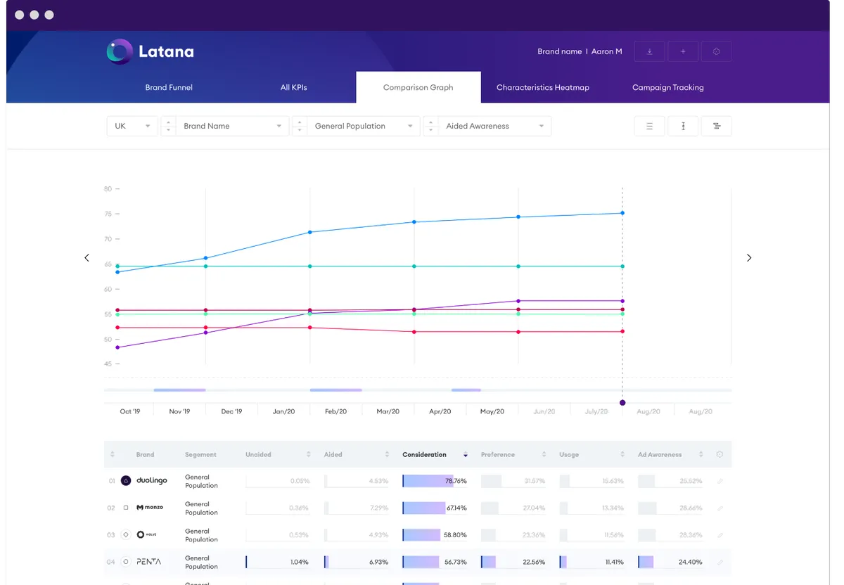This screenshot has width=844, height=585.
Task: Select the Comparison Graph tab
Action: click(418, 88)
